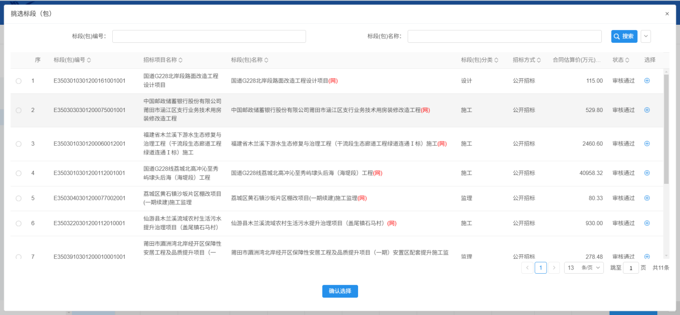This screenshot has height=315, width=680.
Task: Click the 搜索 search button
Action: click(x=624, y=36)
